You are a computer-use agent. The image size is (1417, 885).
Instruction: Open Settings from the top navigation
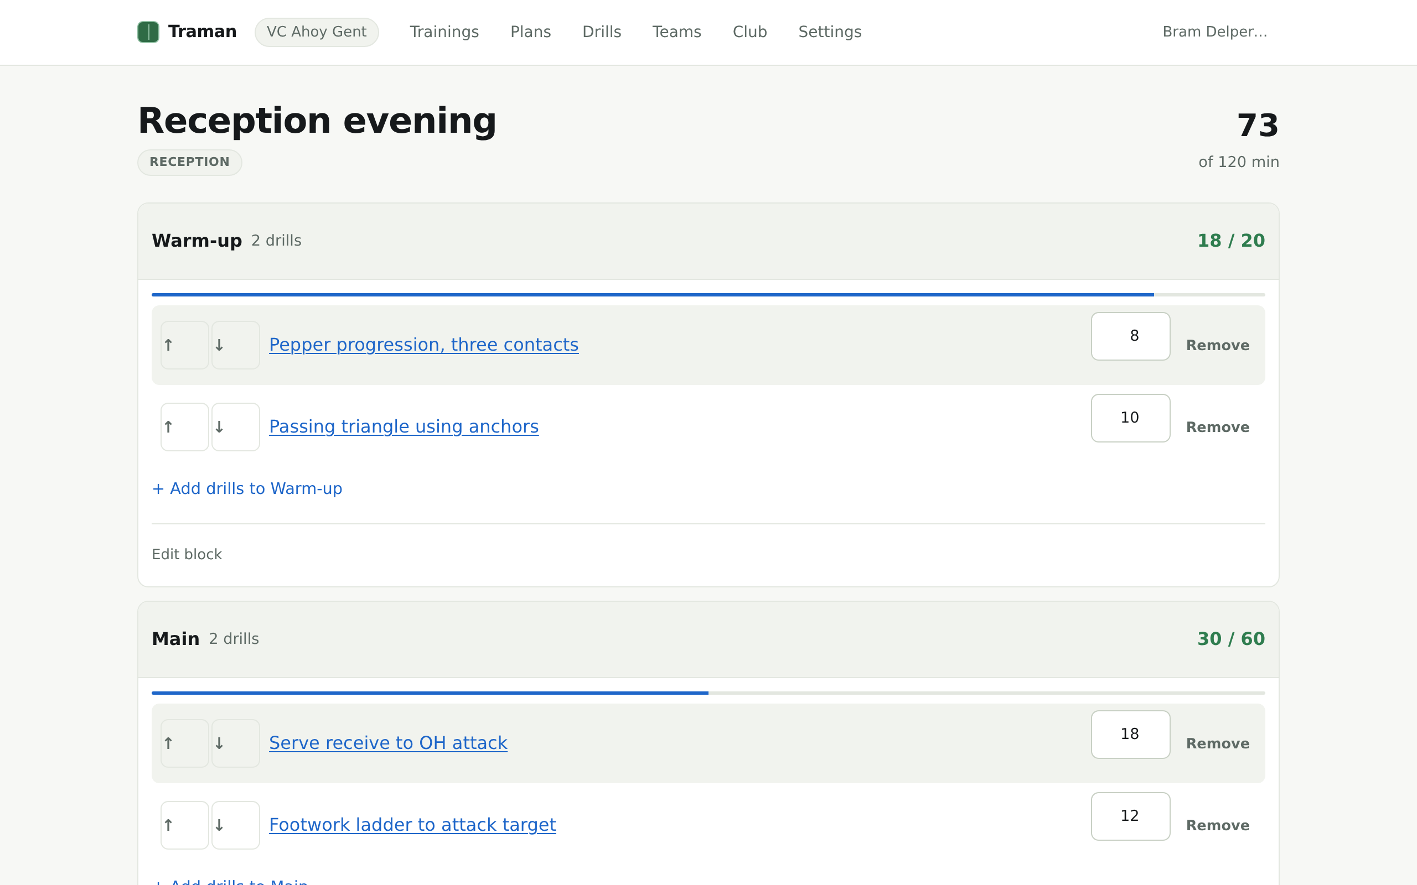pos(830,32)
